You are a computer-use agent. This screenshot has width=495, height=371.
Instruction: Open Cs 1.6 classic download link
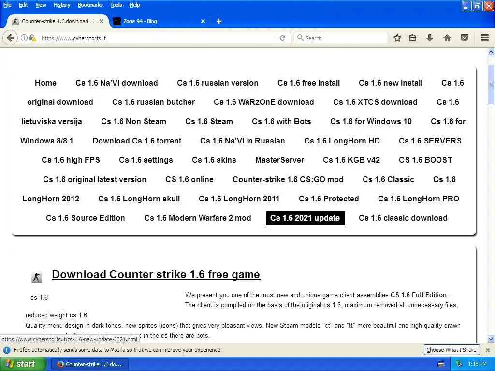403,218
